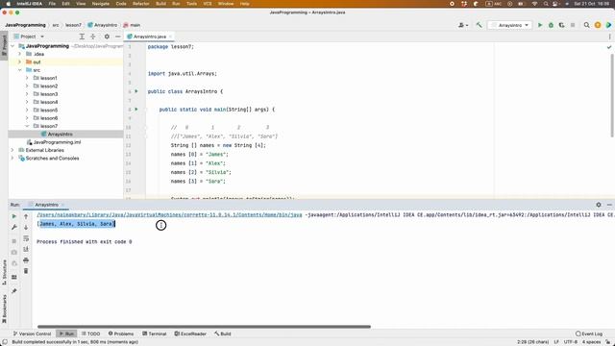
Task: Build the project with the hammer icon
Action: click(479, 25)
